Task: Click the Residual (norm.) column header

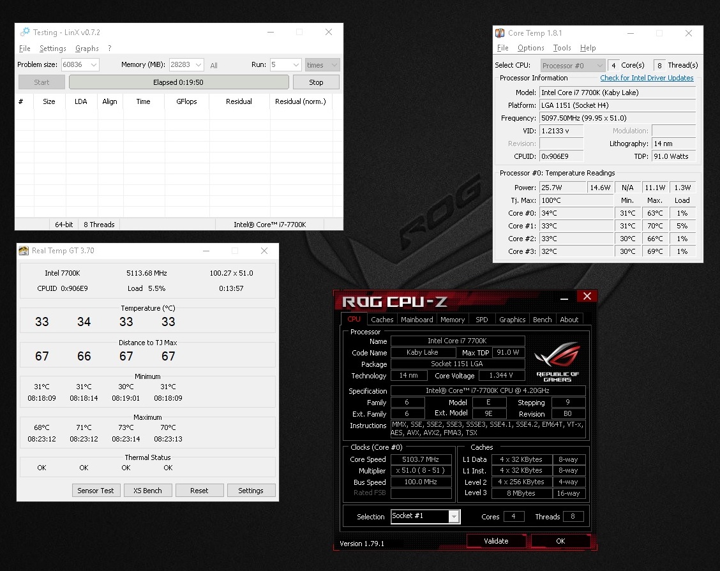Action: point(300,101)
